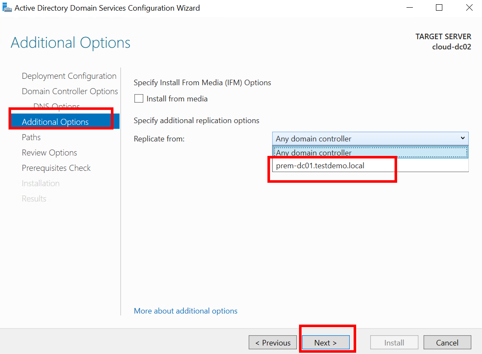Open Domain Controller Options step
The image size is (482, 354).
[70, 91]
